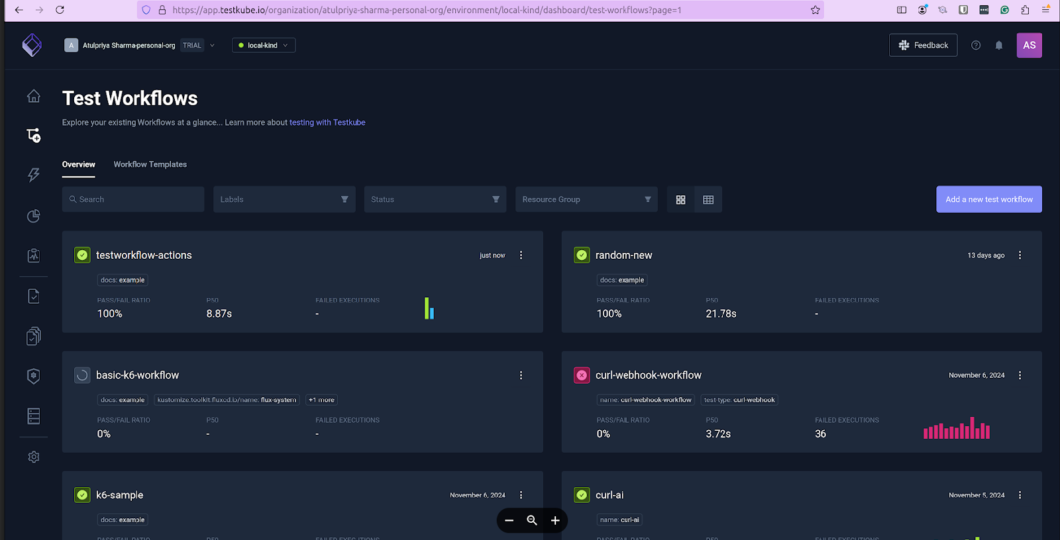
Task: Open the Insights pie chart sidebar icon
Action: [34, 216]
